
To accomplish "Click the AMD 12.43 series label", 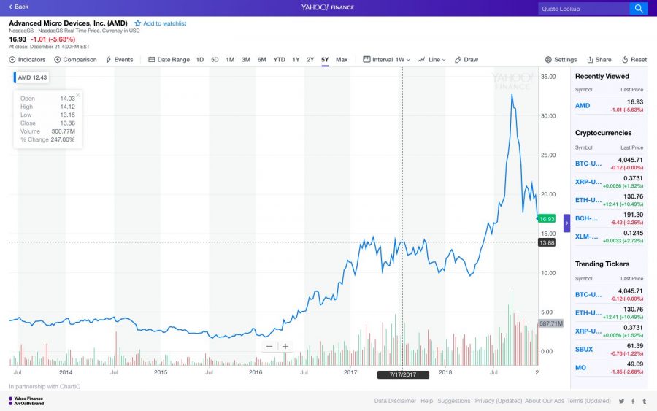I will tap(32, 77).
